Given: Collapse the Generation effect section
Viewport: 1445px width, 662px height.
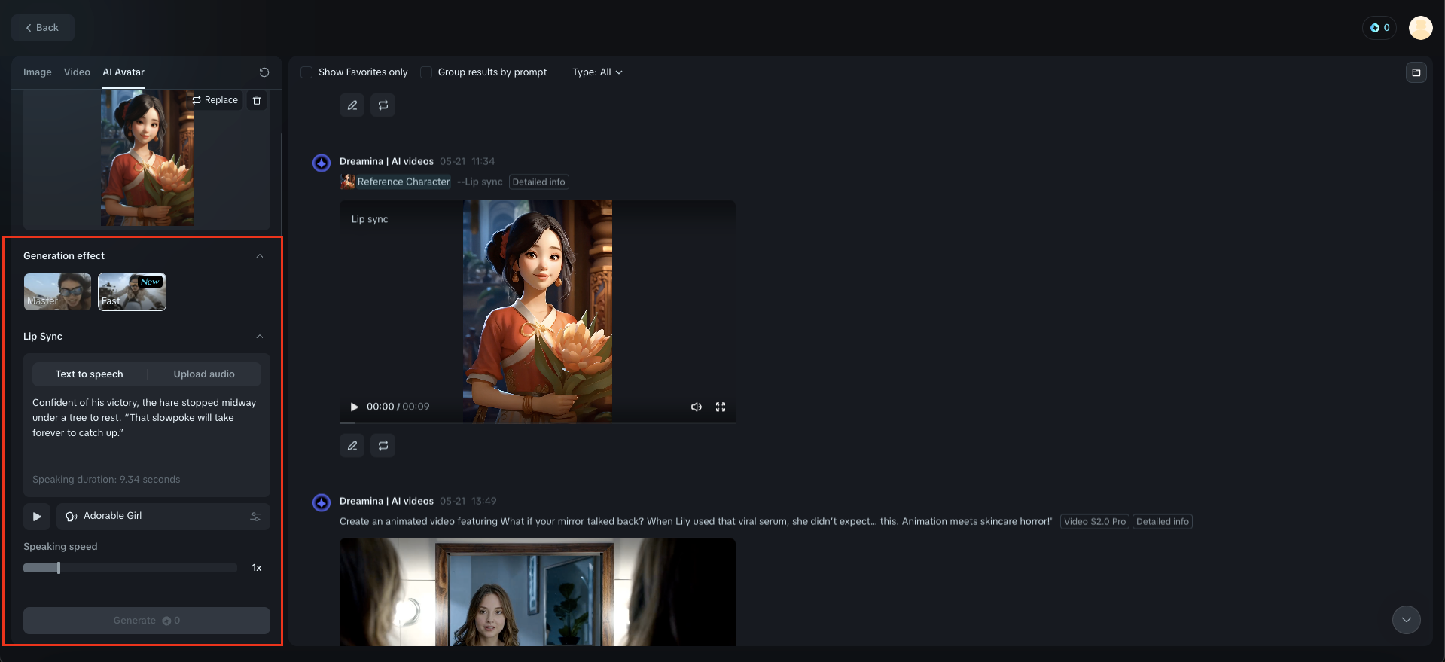Looking at the screenshot, I should [x=260, y=256].
